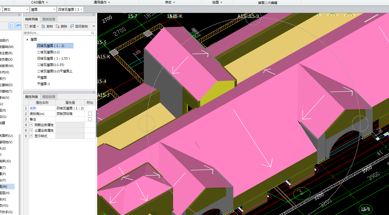Click the 层间复制 copy between floors button
Viewport: 389px width, 215px height.
pyautogui.click(x=79, y=26)
